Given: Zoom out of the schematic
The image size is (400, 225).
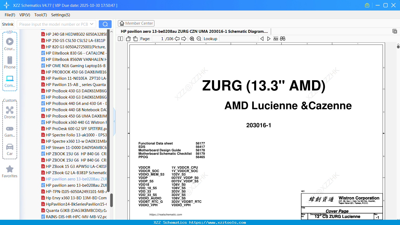Looking at the screenshot, I should click(199, 39).
